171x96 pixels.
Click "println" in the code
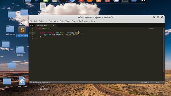coord(60,35)
